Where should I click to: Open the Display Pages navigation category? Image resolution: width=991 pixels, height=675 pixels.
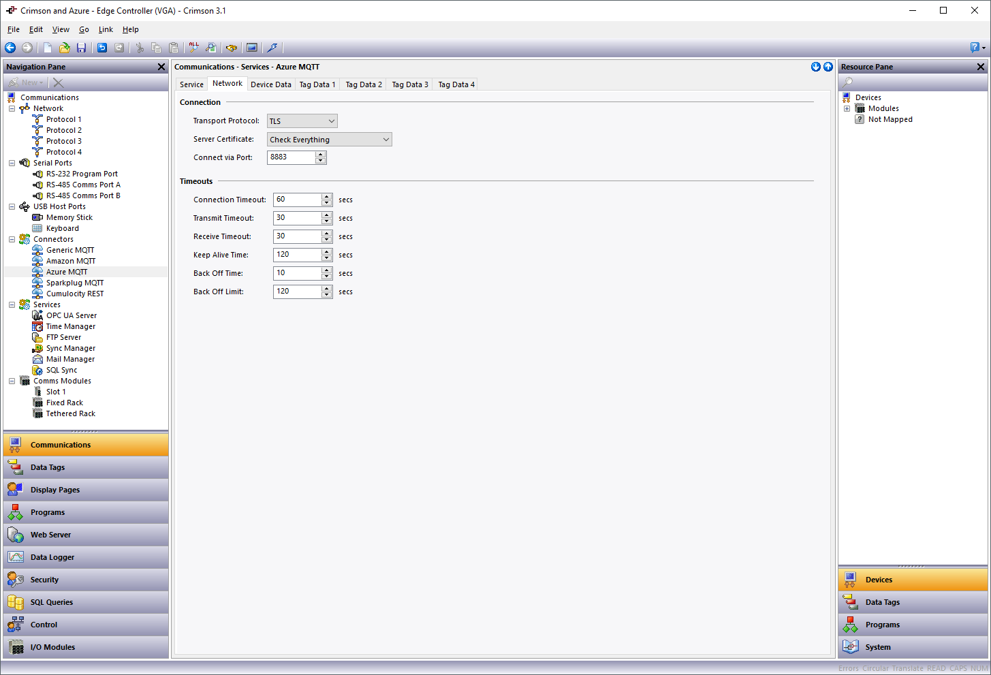86,490
